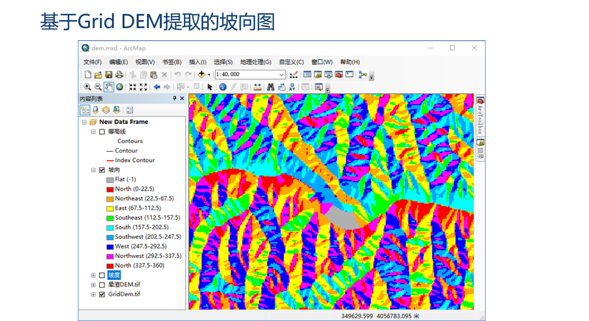
Task: Click the Southeast green color swatch
Action: (110, 218)
